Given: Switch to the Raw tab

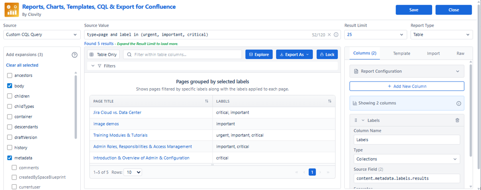Looking at the screenshot, I should coord(460,53).
